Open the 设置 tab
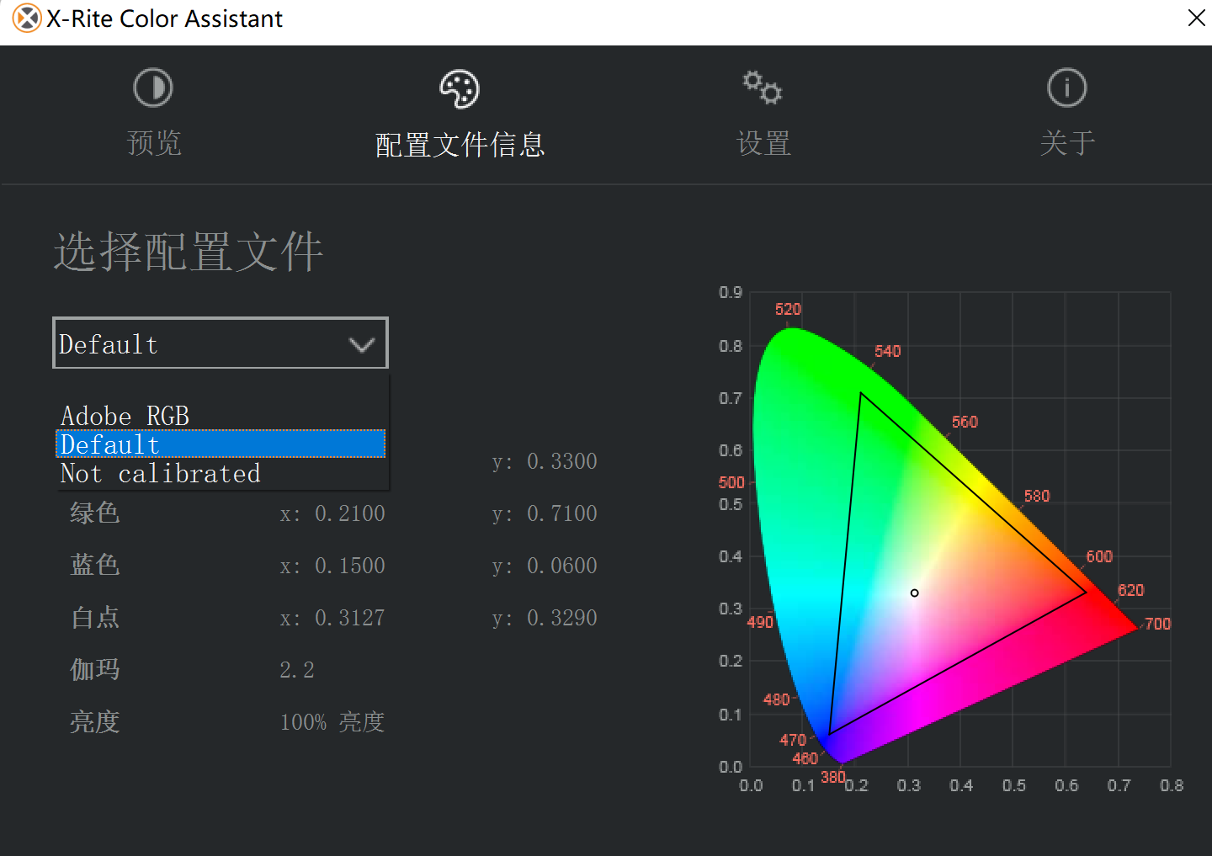 (763, 143)
